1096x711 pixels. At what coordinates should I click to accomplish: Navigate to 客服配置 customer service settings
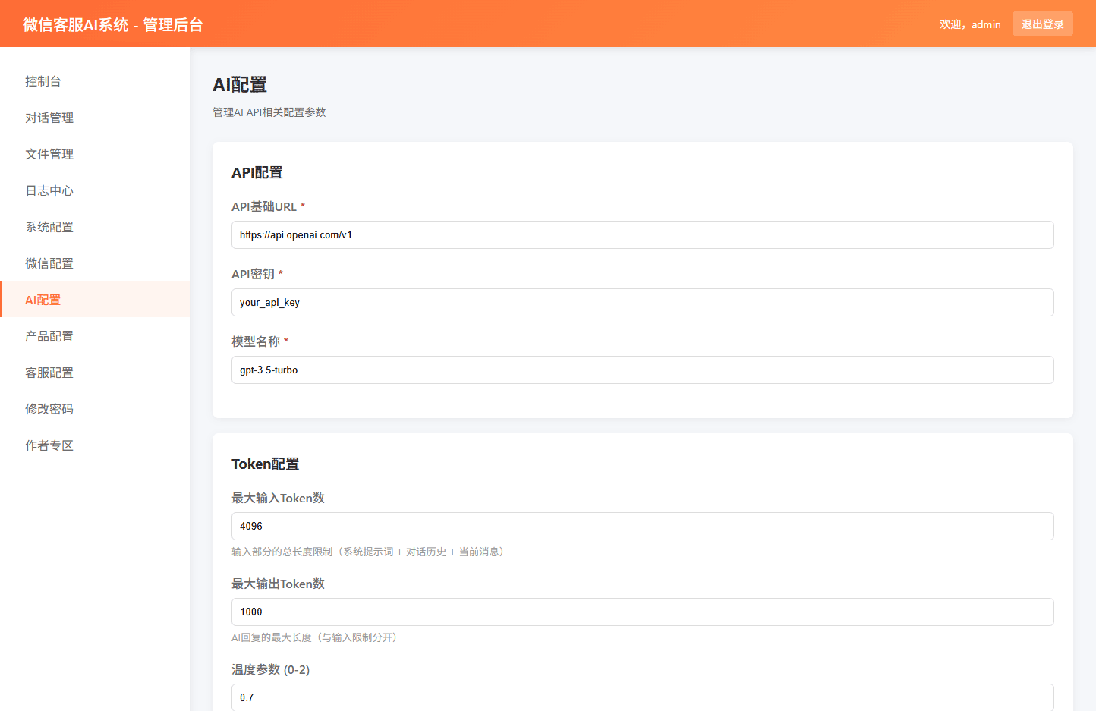[49, 373]
